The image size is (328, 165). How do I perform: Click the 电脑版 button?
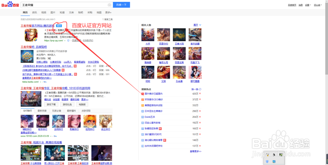pos(82,104)
